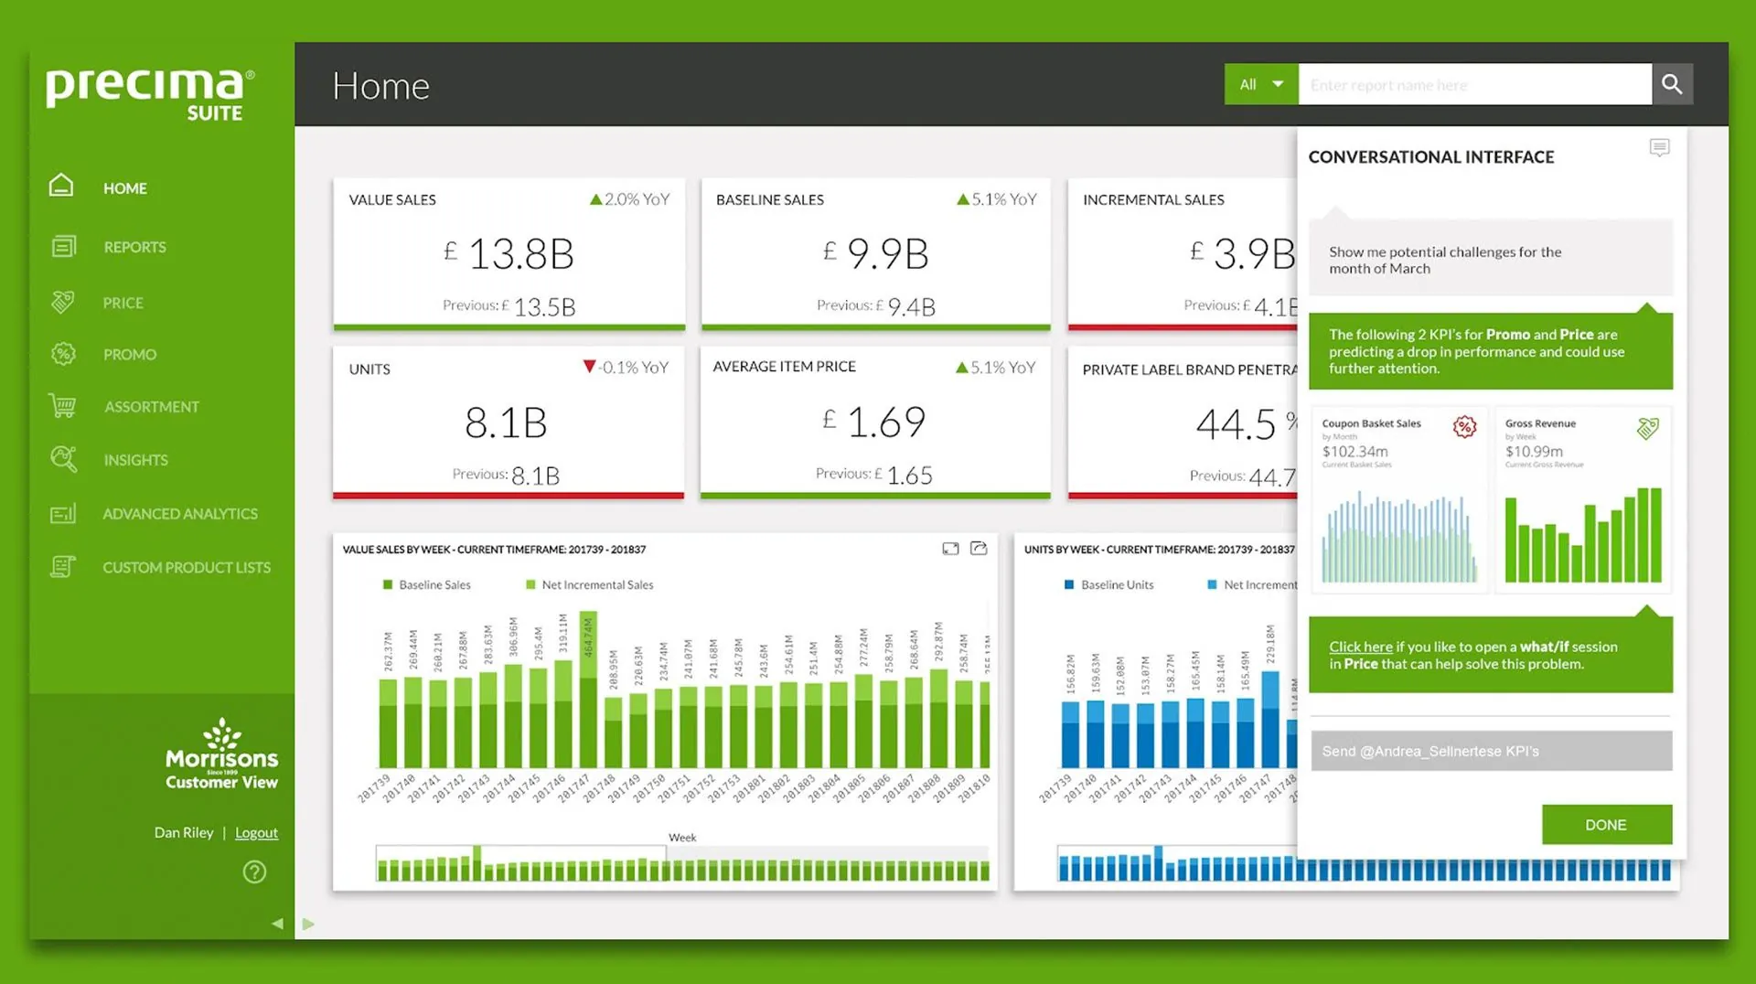
Task: Navigate to Advanced Analytics
Action: (180, 514)
